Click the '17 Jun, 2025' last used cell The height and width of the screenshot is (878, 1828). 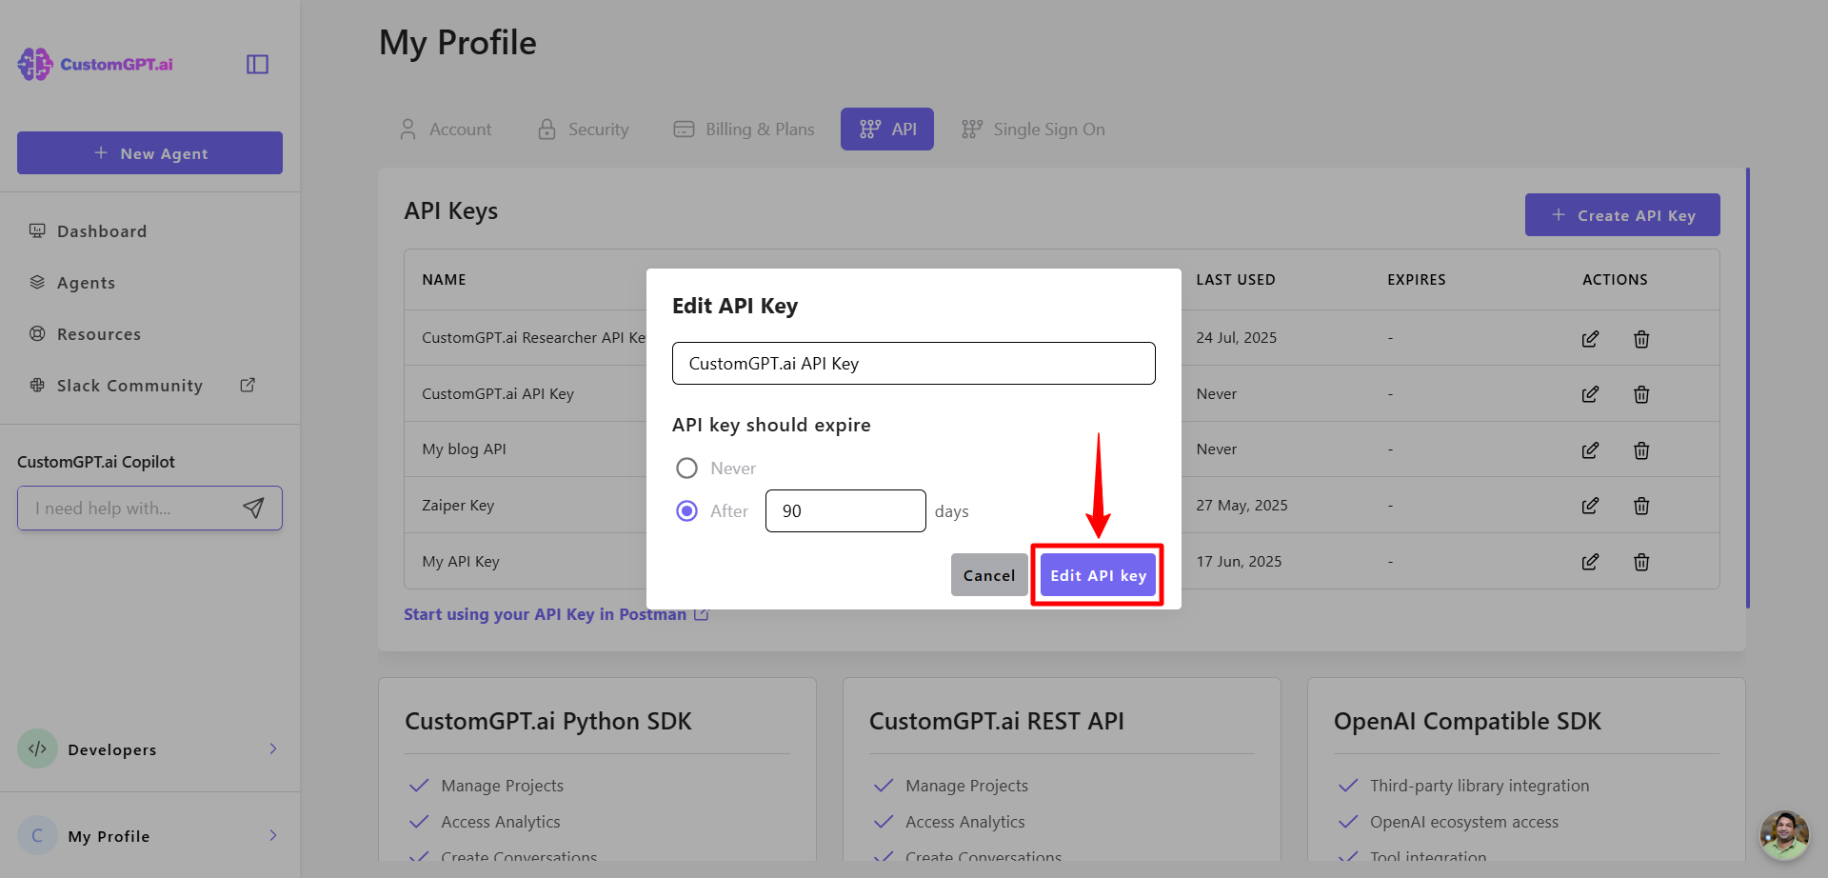pos(1239,562)
